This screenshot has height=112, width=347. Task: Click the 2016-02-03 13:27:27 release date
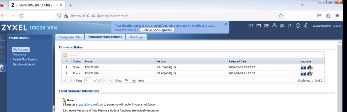(242, 67)
